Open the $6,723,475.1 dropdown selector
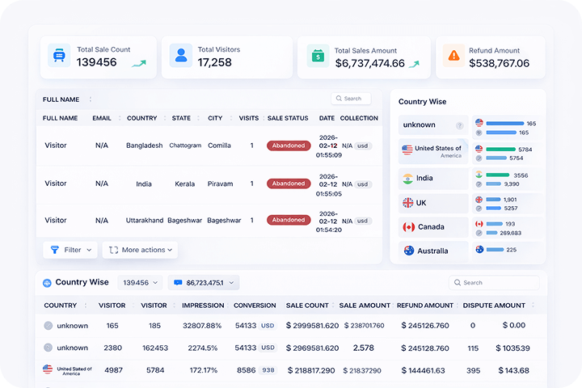This screenshot has width=582, height=388. pos(203,283)
